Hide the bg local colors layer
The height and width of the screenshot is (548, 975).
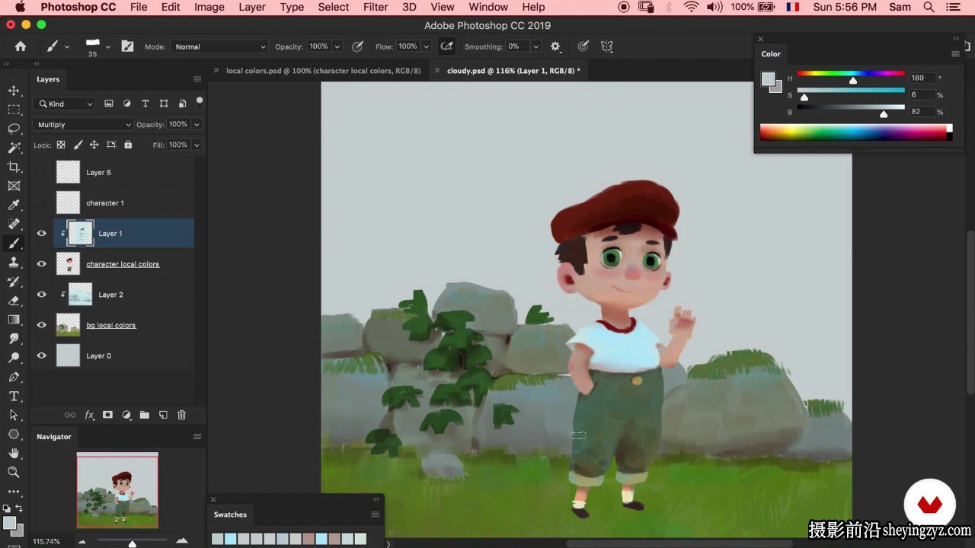[x=42, y=325]
